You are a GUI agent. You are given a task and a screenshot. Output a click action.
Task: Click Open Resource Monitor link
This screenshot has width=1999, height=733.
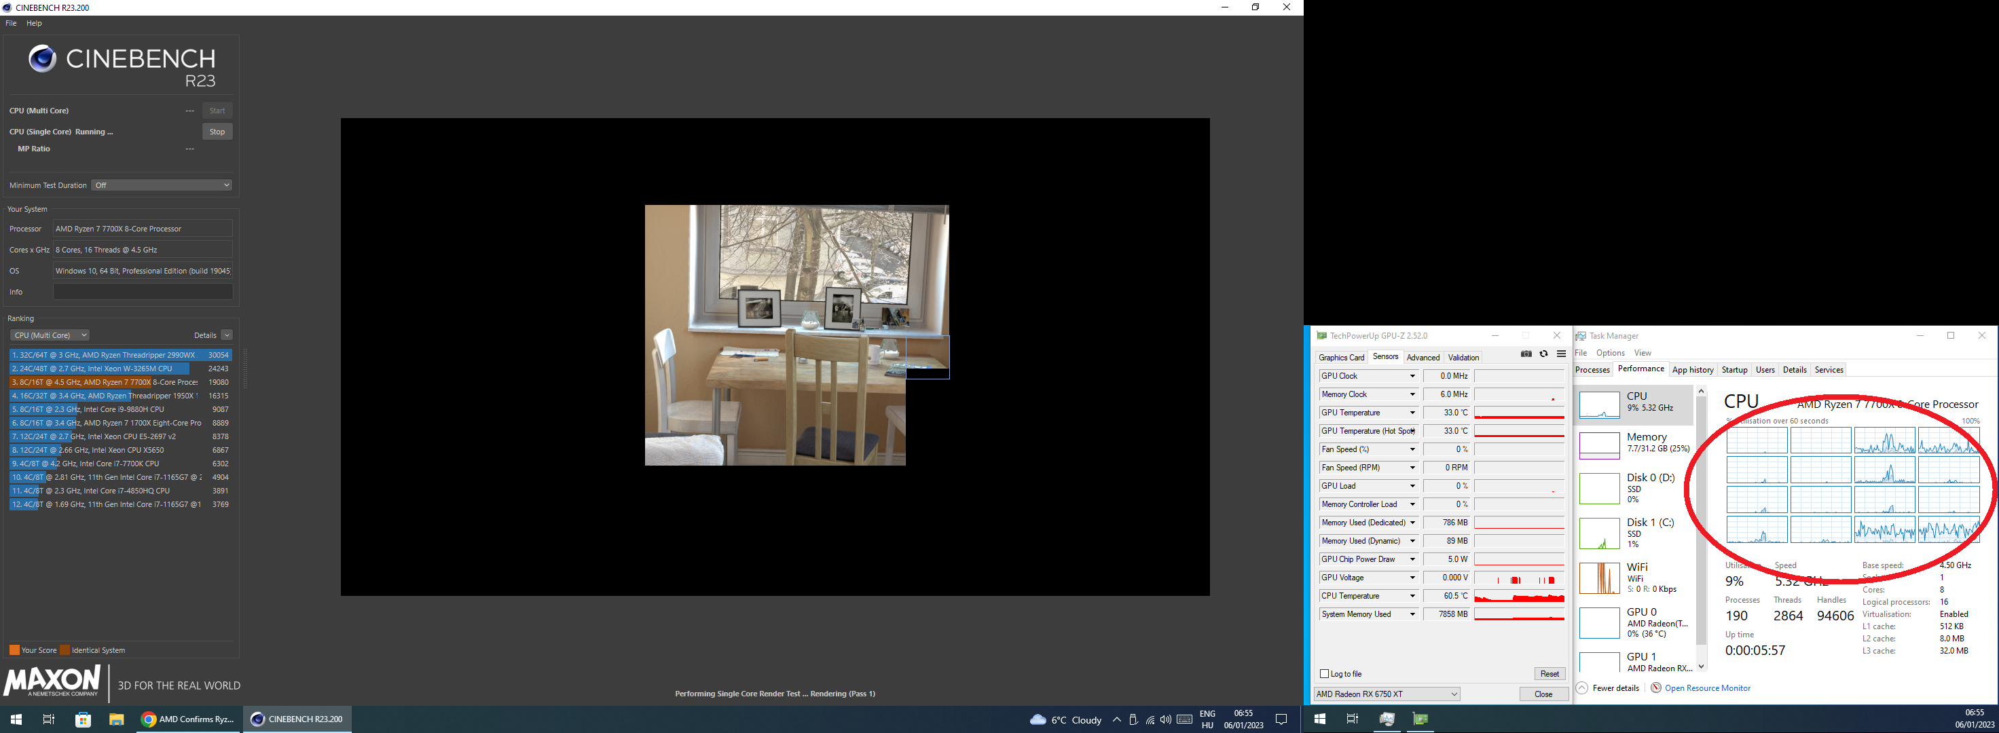tap(1707, 688)
